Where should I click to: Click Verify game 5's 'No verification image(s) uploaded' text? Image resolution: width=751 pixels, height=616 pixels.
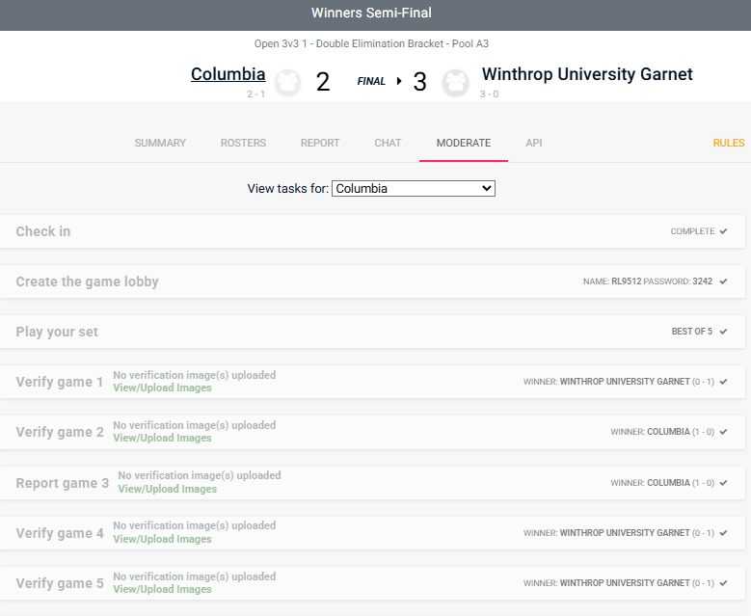point(195,576)
